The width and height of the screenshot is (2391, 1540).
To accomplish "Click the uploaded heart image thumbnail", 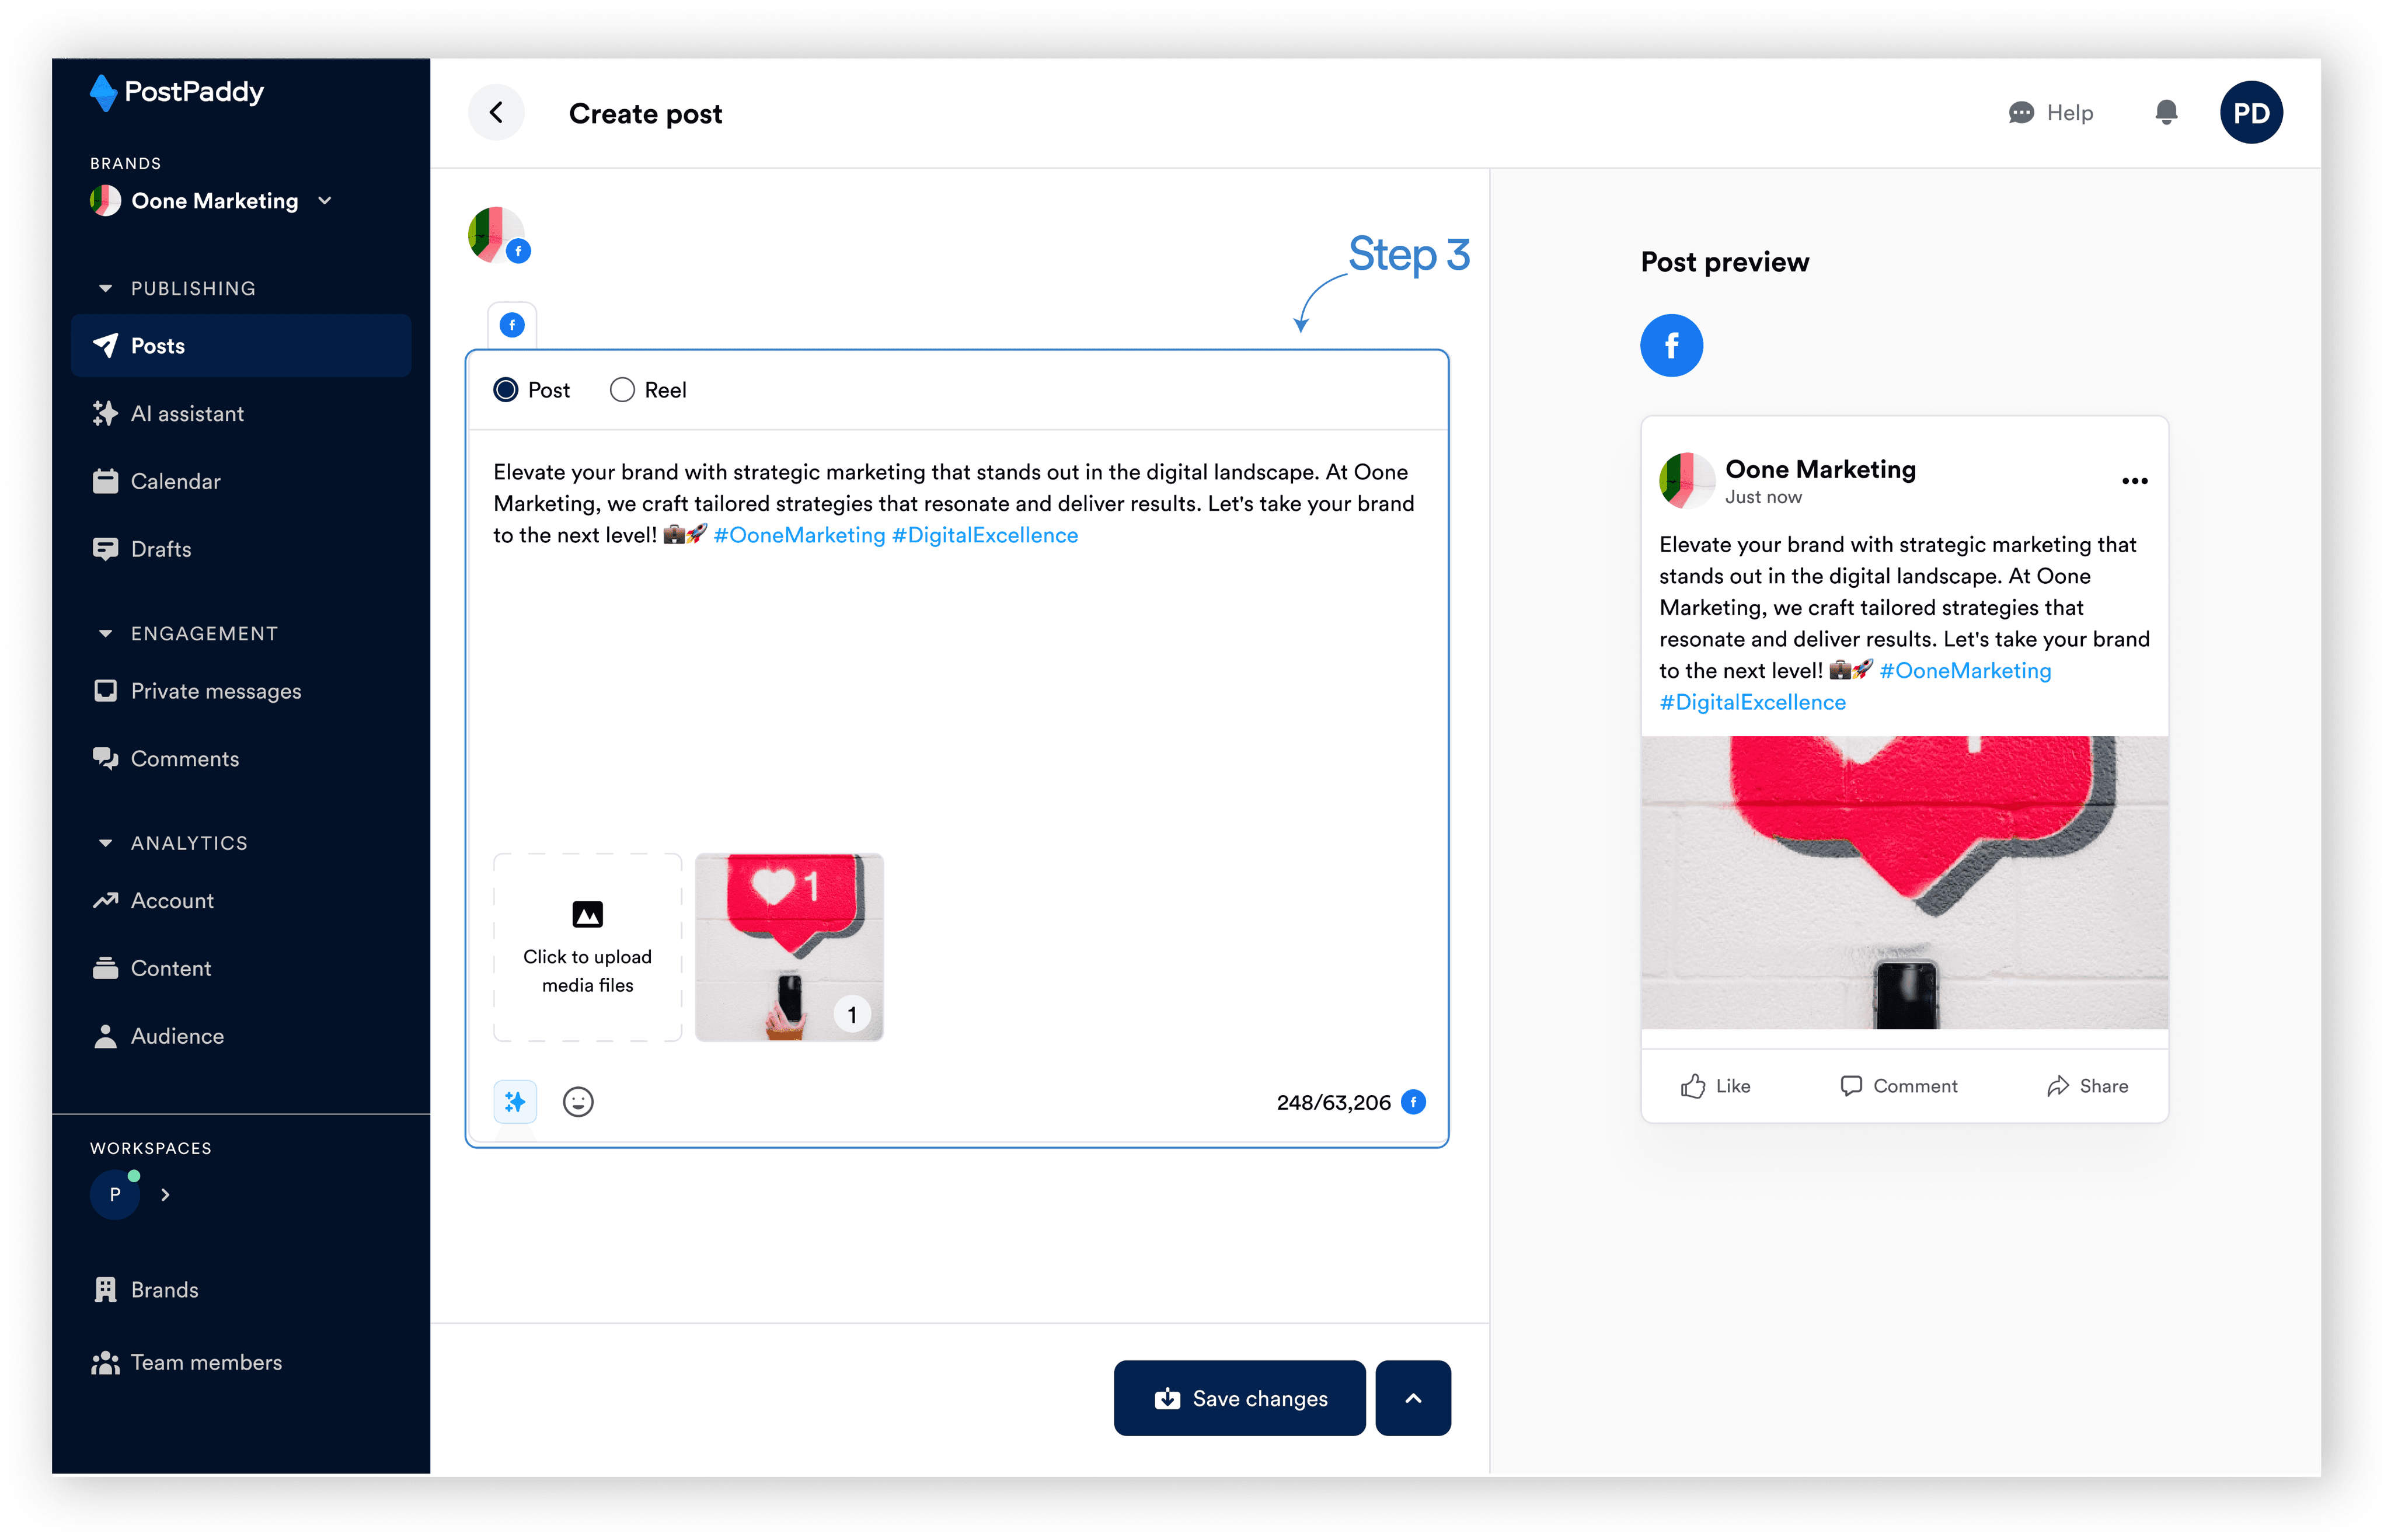I will pos(788,946).
